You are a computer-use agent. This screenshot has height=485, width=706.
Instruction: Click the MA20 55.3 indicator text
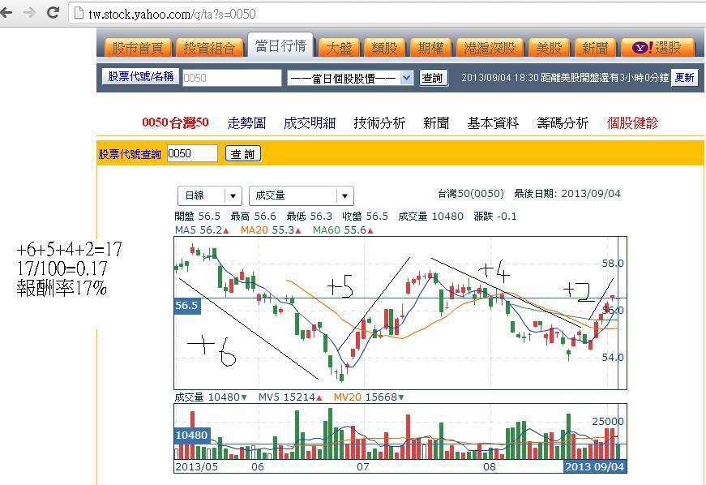click(x=271, y=230)
